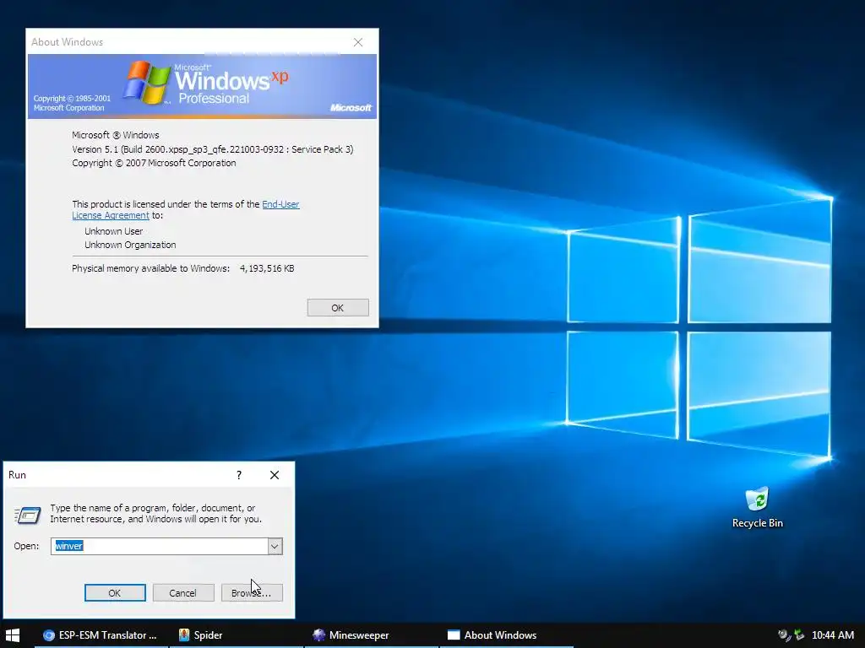Click the 'Microsoft ® Windows' text line
Screen dimensions: 865x648
click(115, 135)
